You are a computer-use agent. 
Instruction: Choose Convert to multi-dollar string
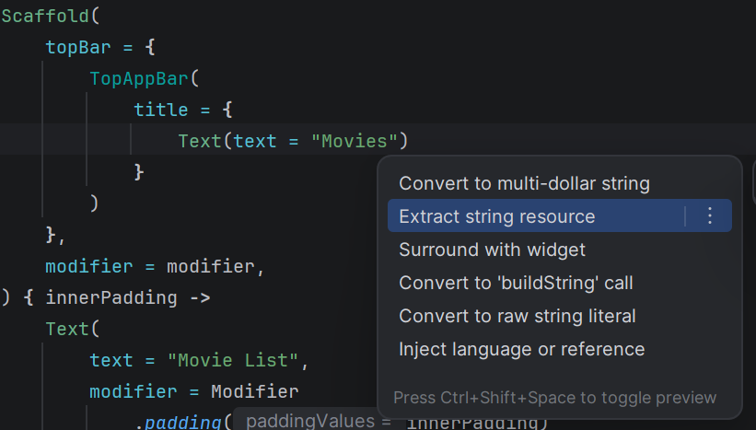coord(524,183)
